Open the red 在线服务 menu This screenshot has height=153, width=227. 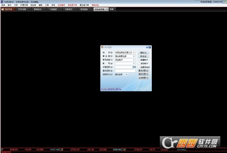pos(61,5)
